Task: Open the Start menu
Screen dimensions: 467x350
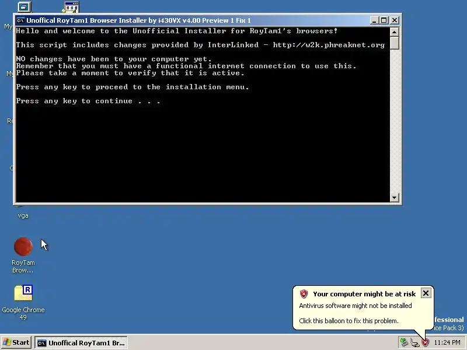Action: coord(16,342)
